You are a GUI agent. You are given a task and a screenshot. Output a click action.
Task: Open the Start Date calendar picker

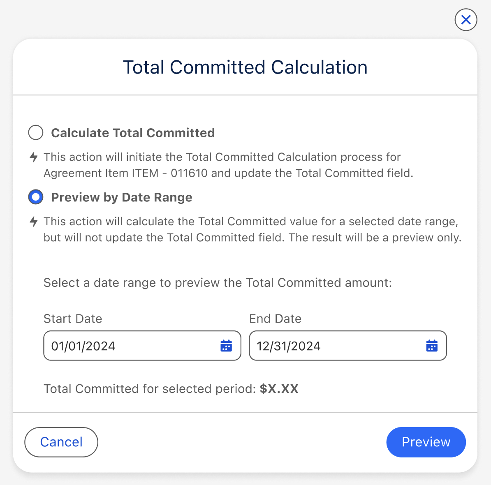coord(226,346)
